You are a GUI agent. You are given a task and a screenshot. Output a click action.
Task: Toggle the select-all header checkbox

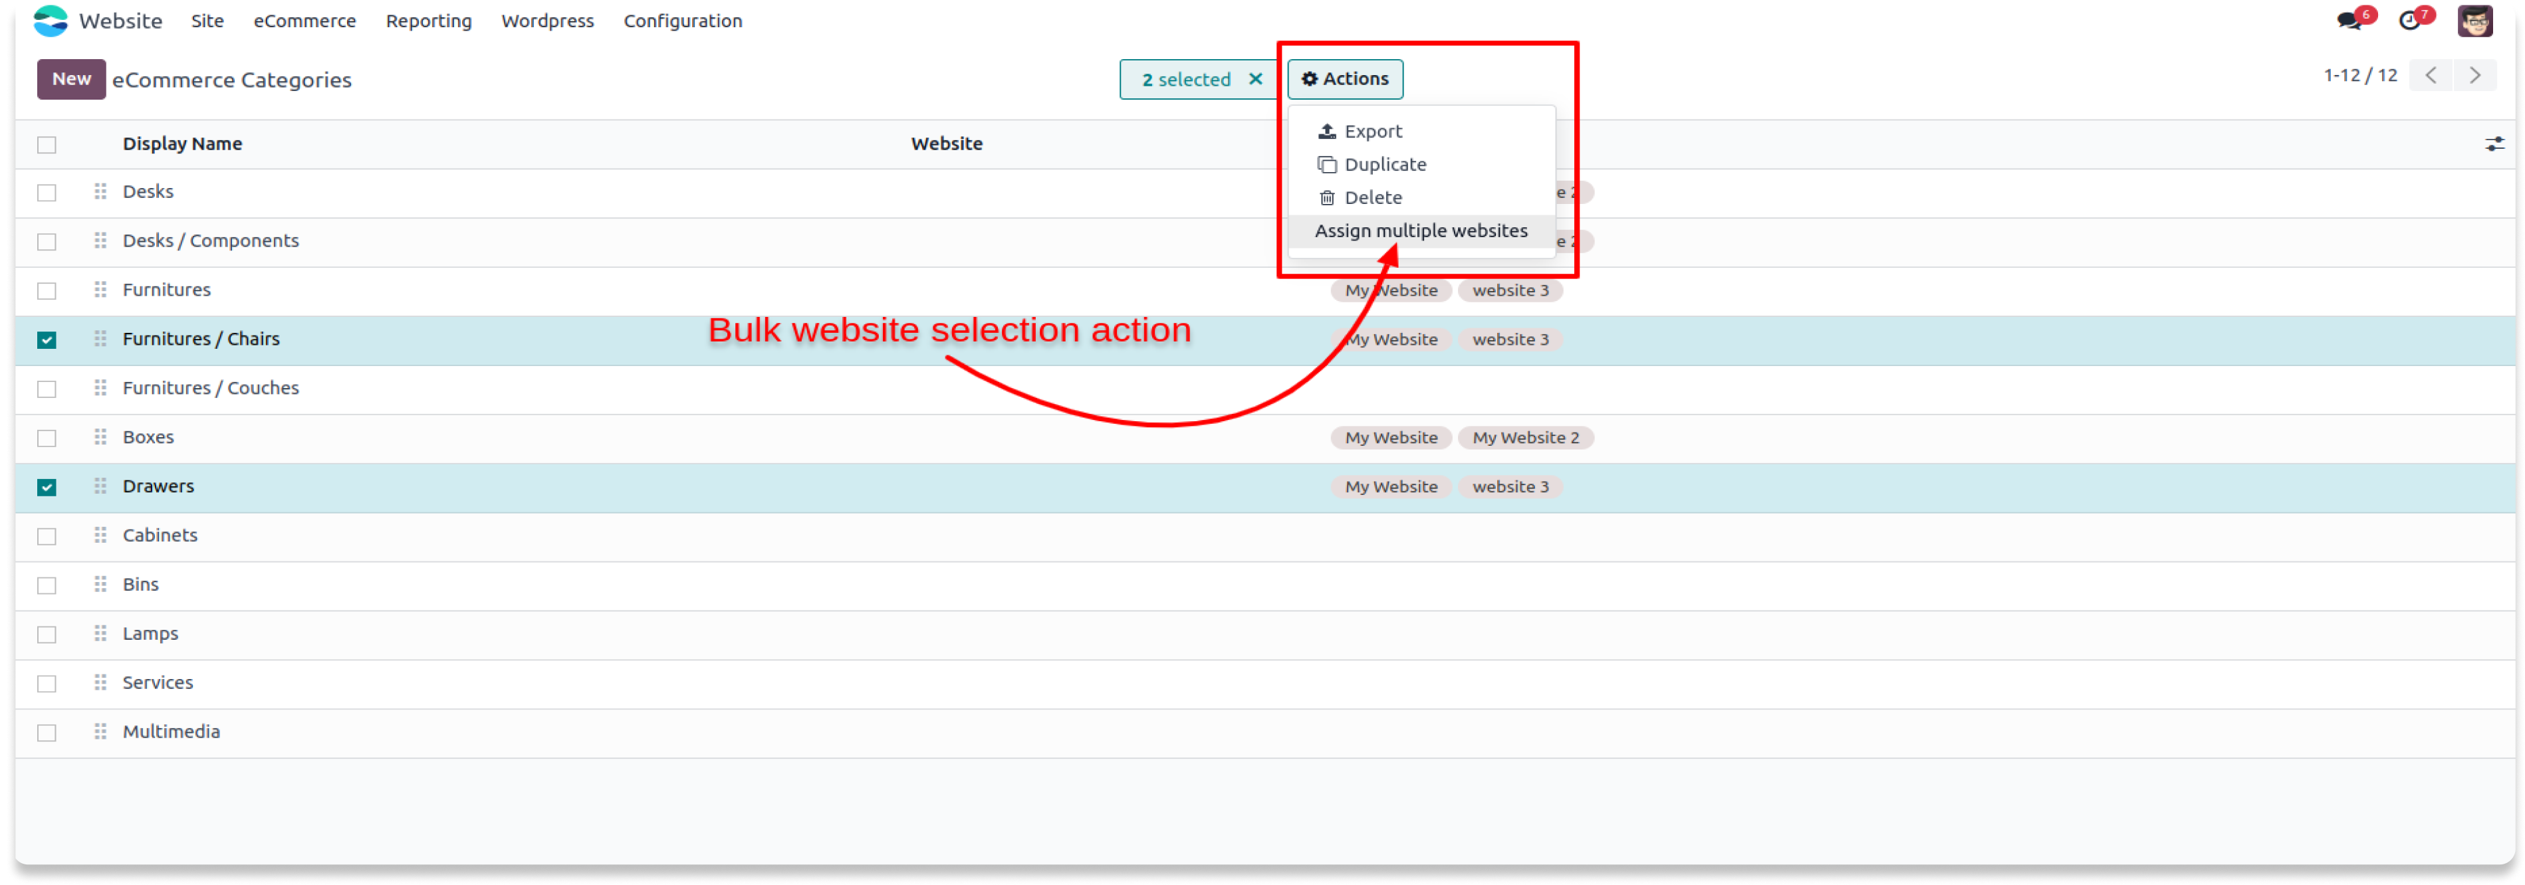click(x=47, y=145)
